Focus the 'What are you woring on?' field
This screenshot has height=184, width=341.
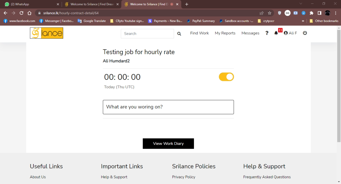click(x=168, y=107)
